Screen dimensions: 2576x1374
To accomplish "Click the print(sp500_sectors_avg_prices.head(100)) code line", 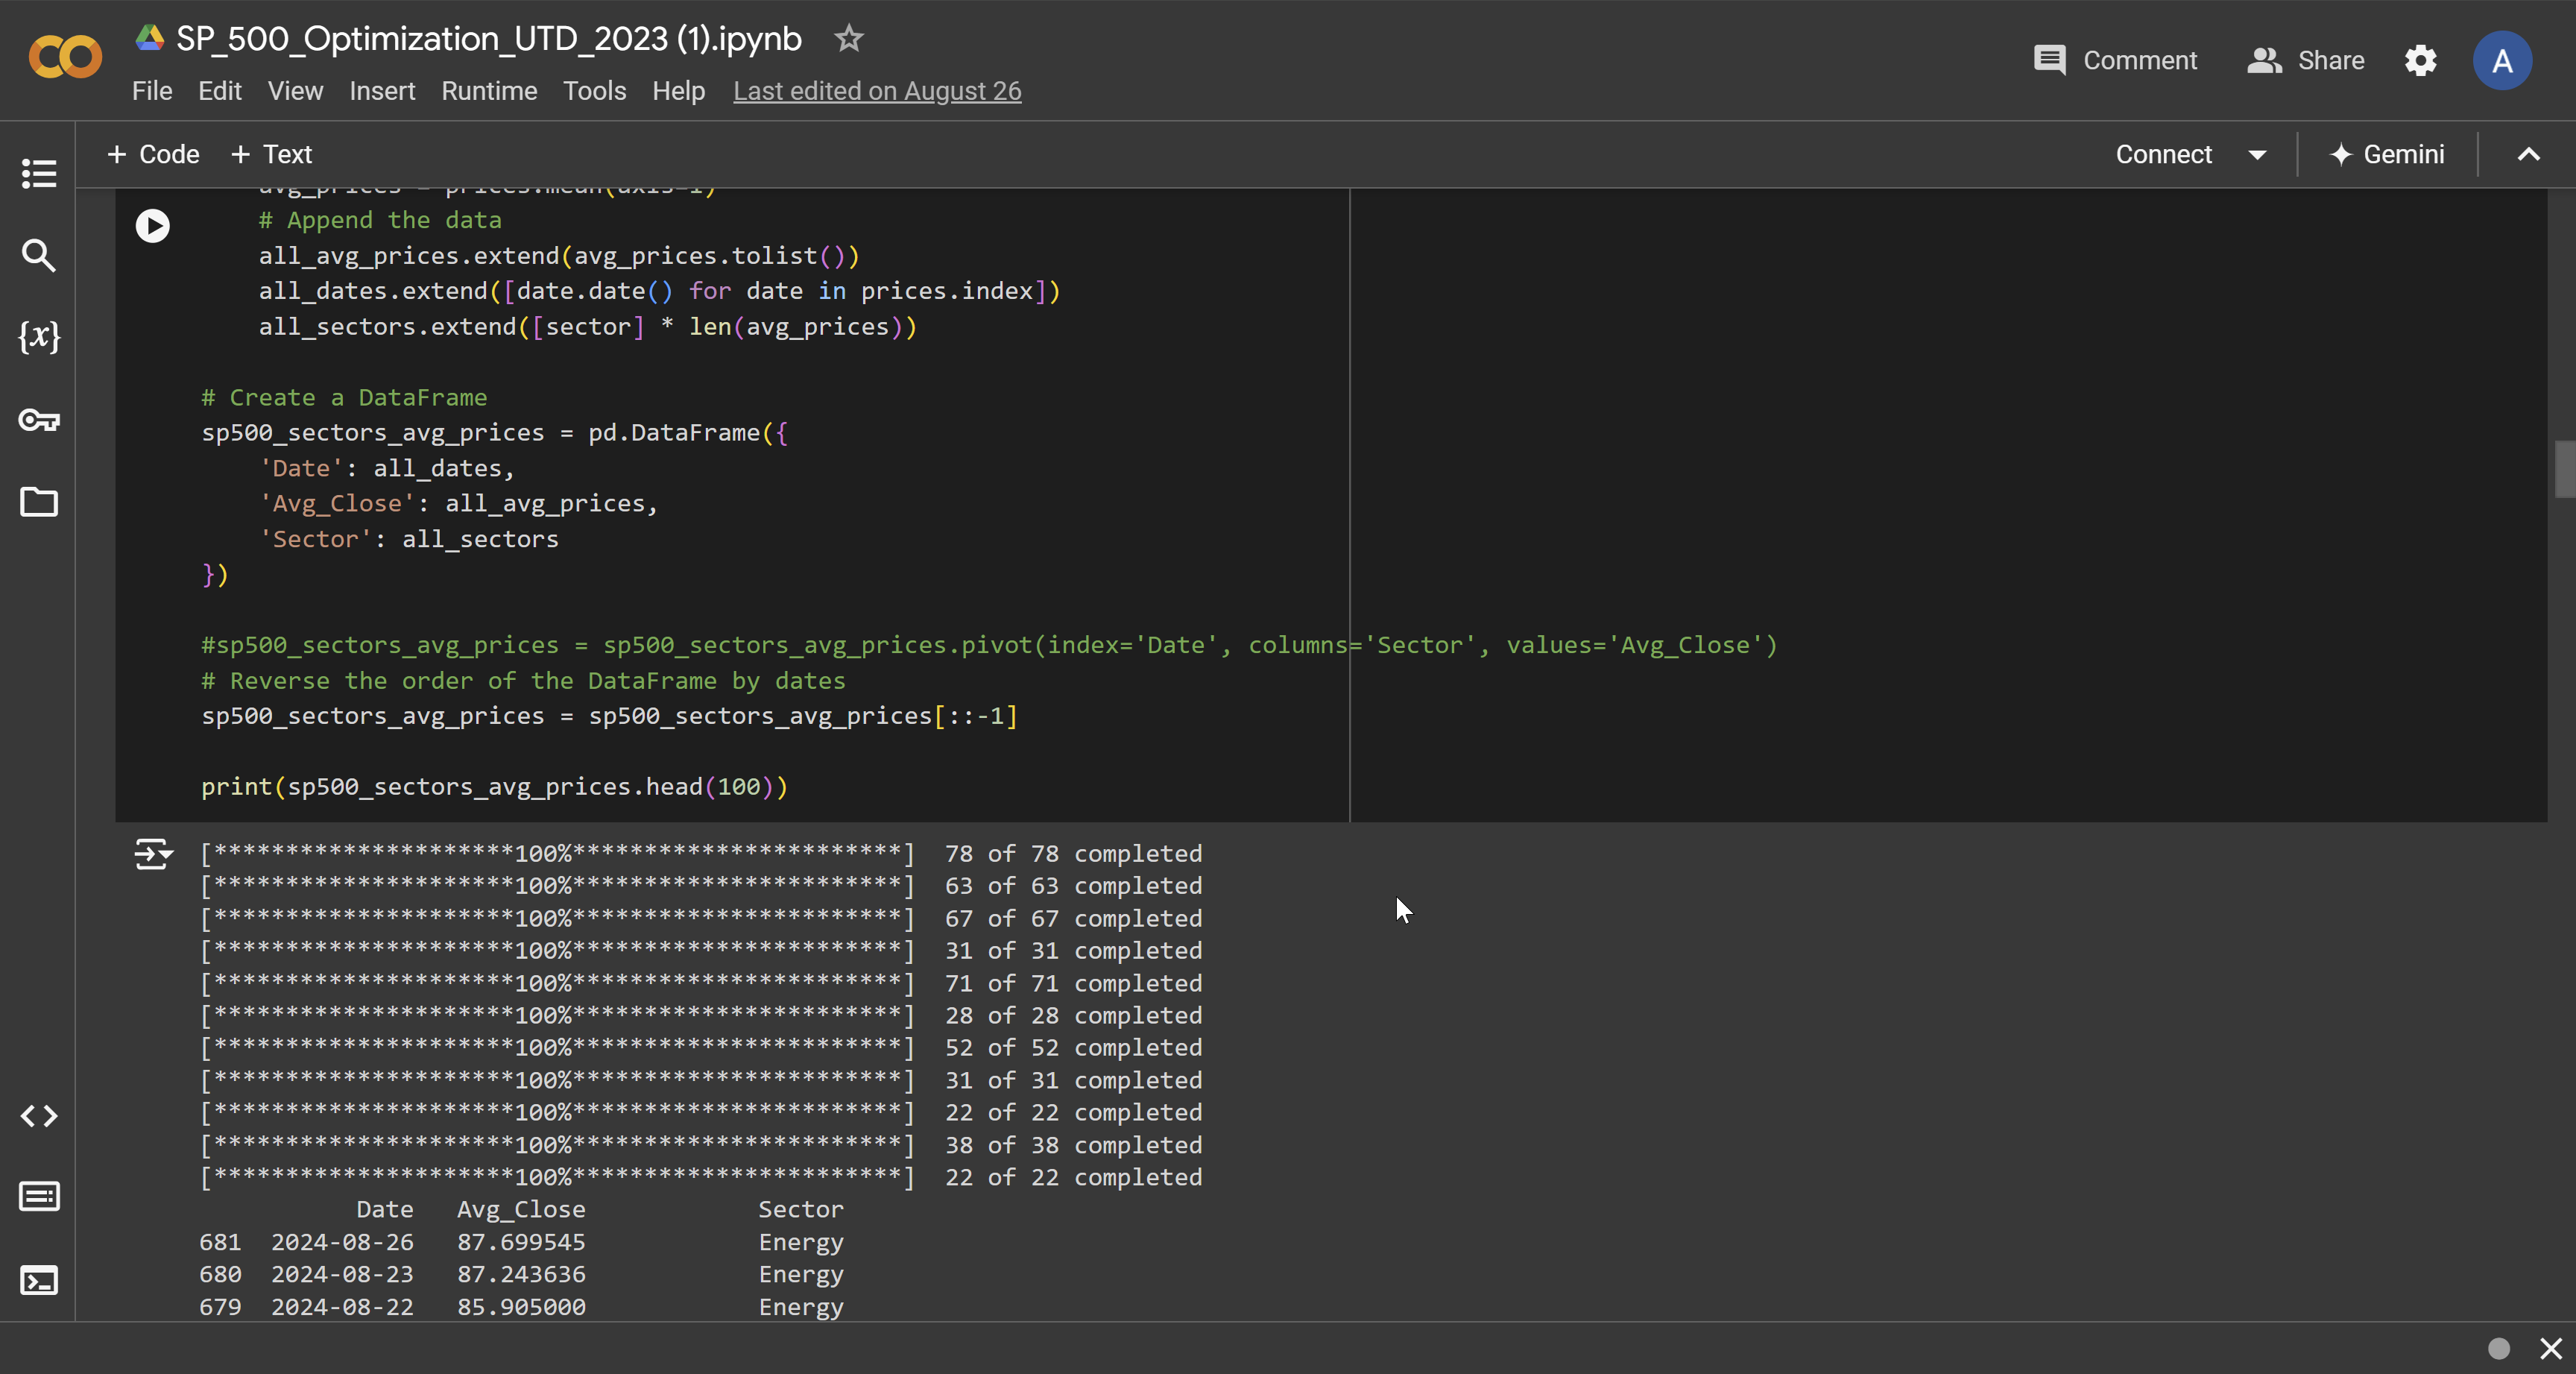I will point(494,787).
